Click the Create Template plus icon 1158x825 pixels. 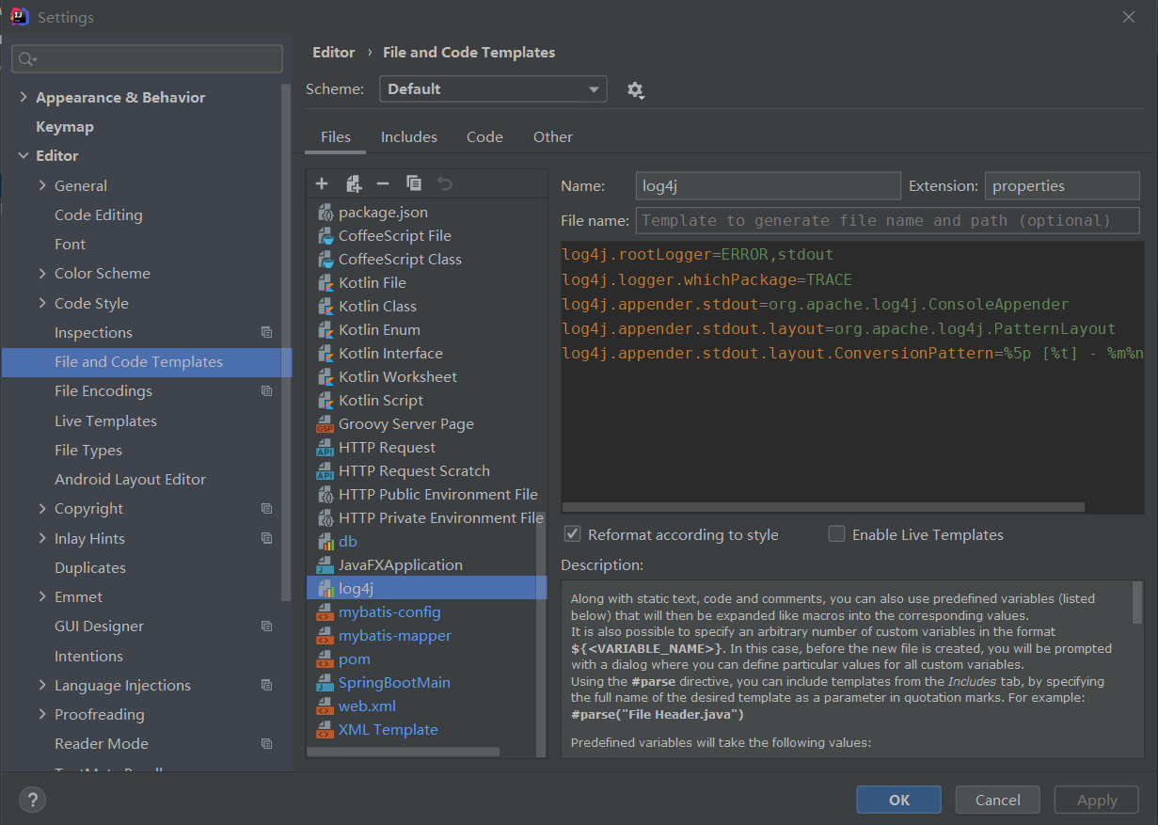click(x=322, y=183)
